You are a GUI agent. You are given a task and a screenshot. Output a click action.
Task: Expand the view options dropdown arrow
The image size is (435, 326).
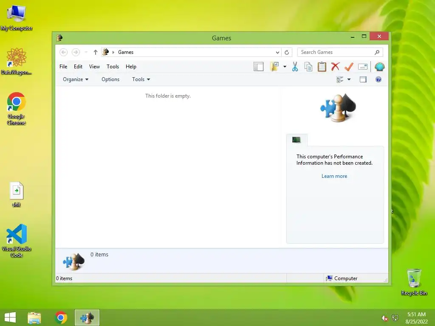coord(349,79)
